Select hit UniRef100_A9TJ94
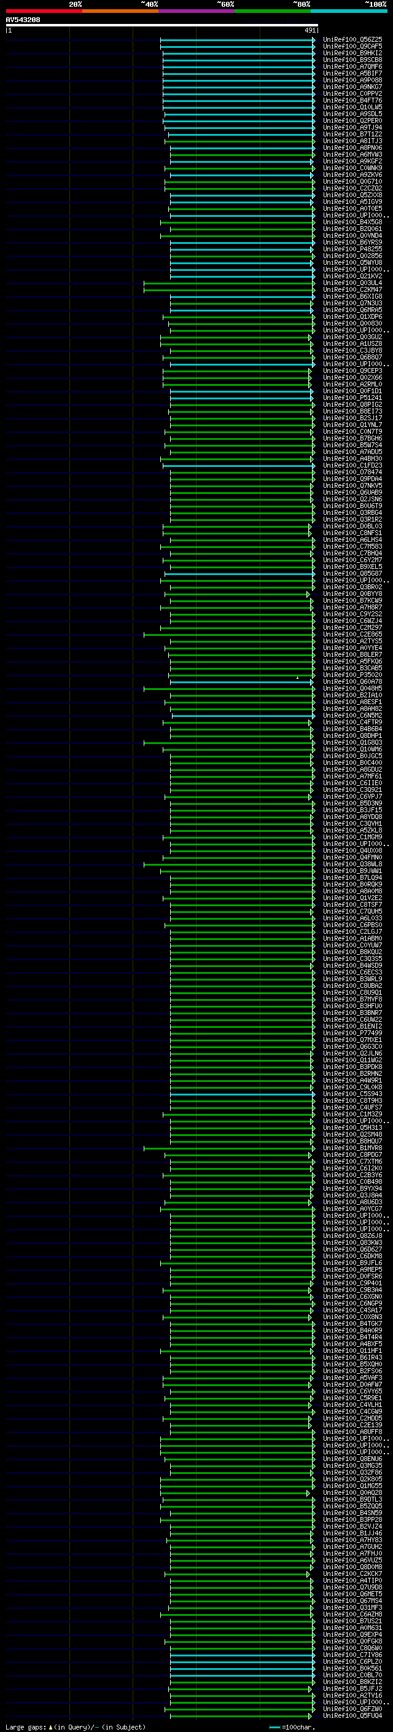 (352, 127)
